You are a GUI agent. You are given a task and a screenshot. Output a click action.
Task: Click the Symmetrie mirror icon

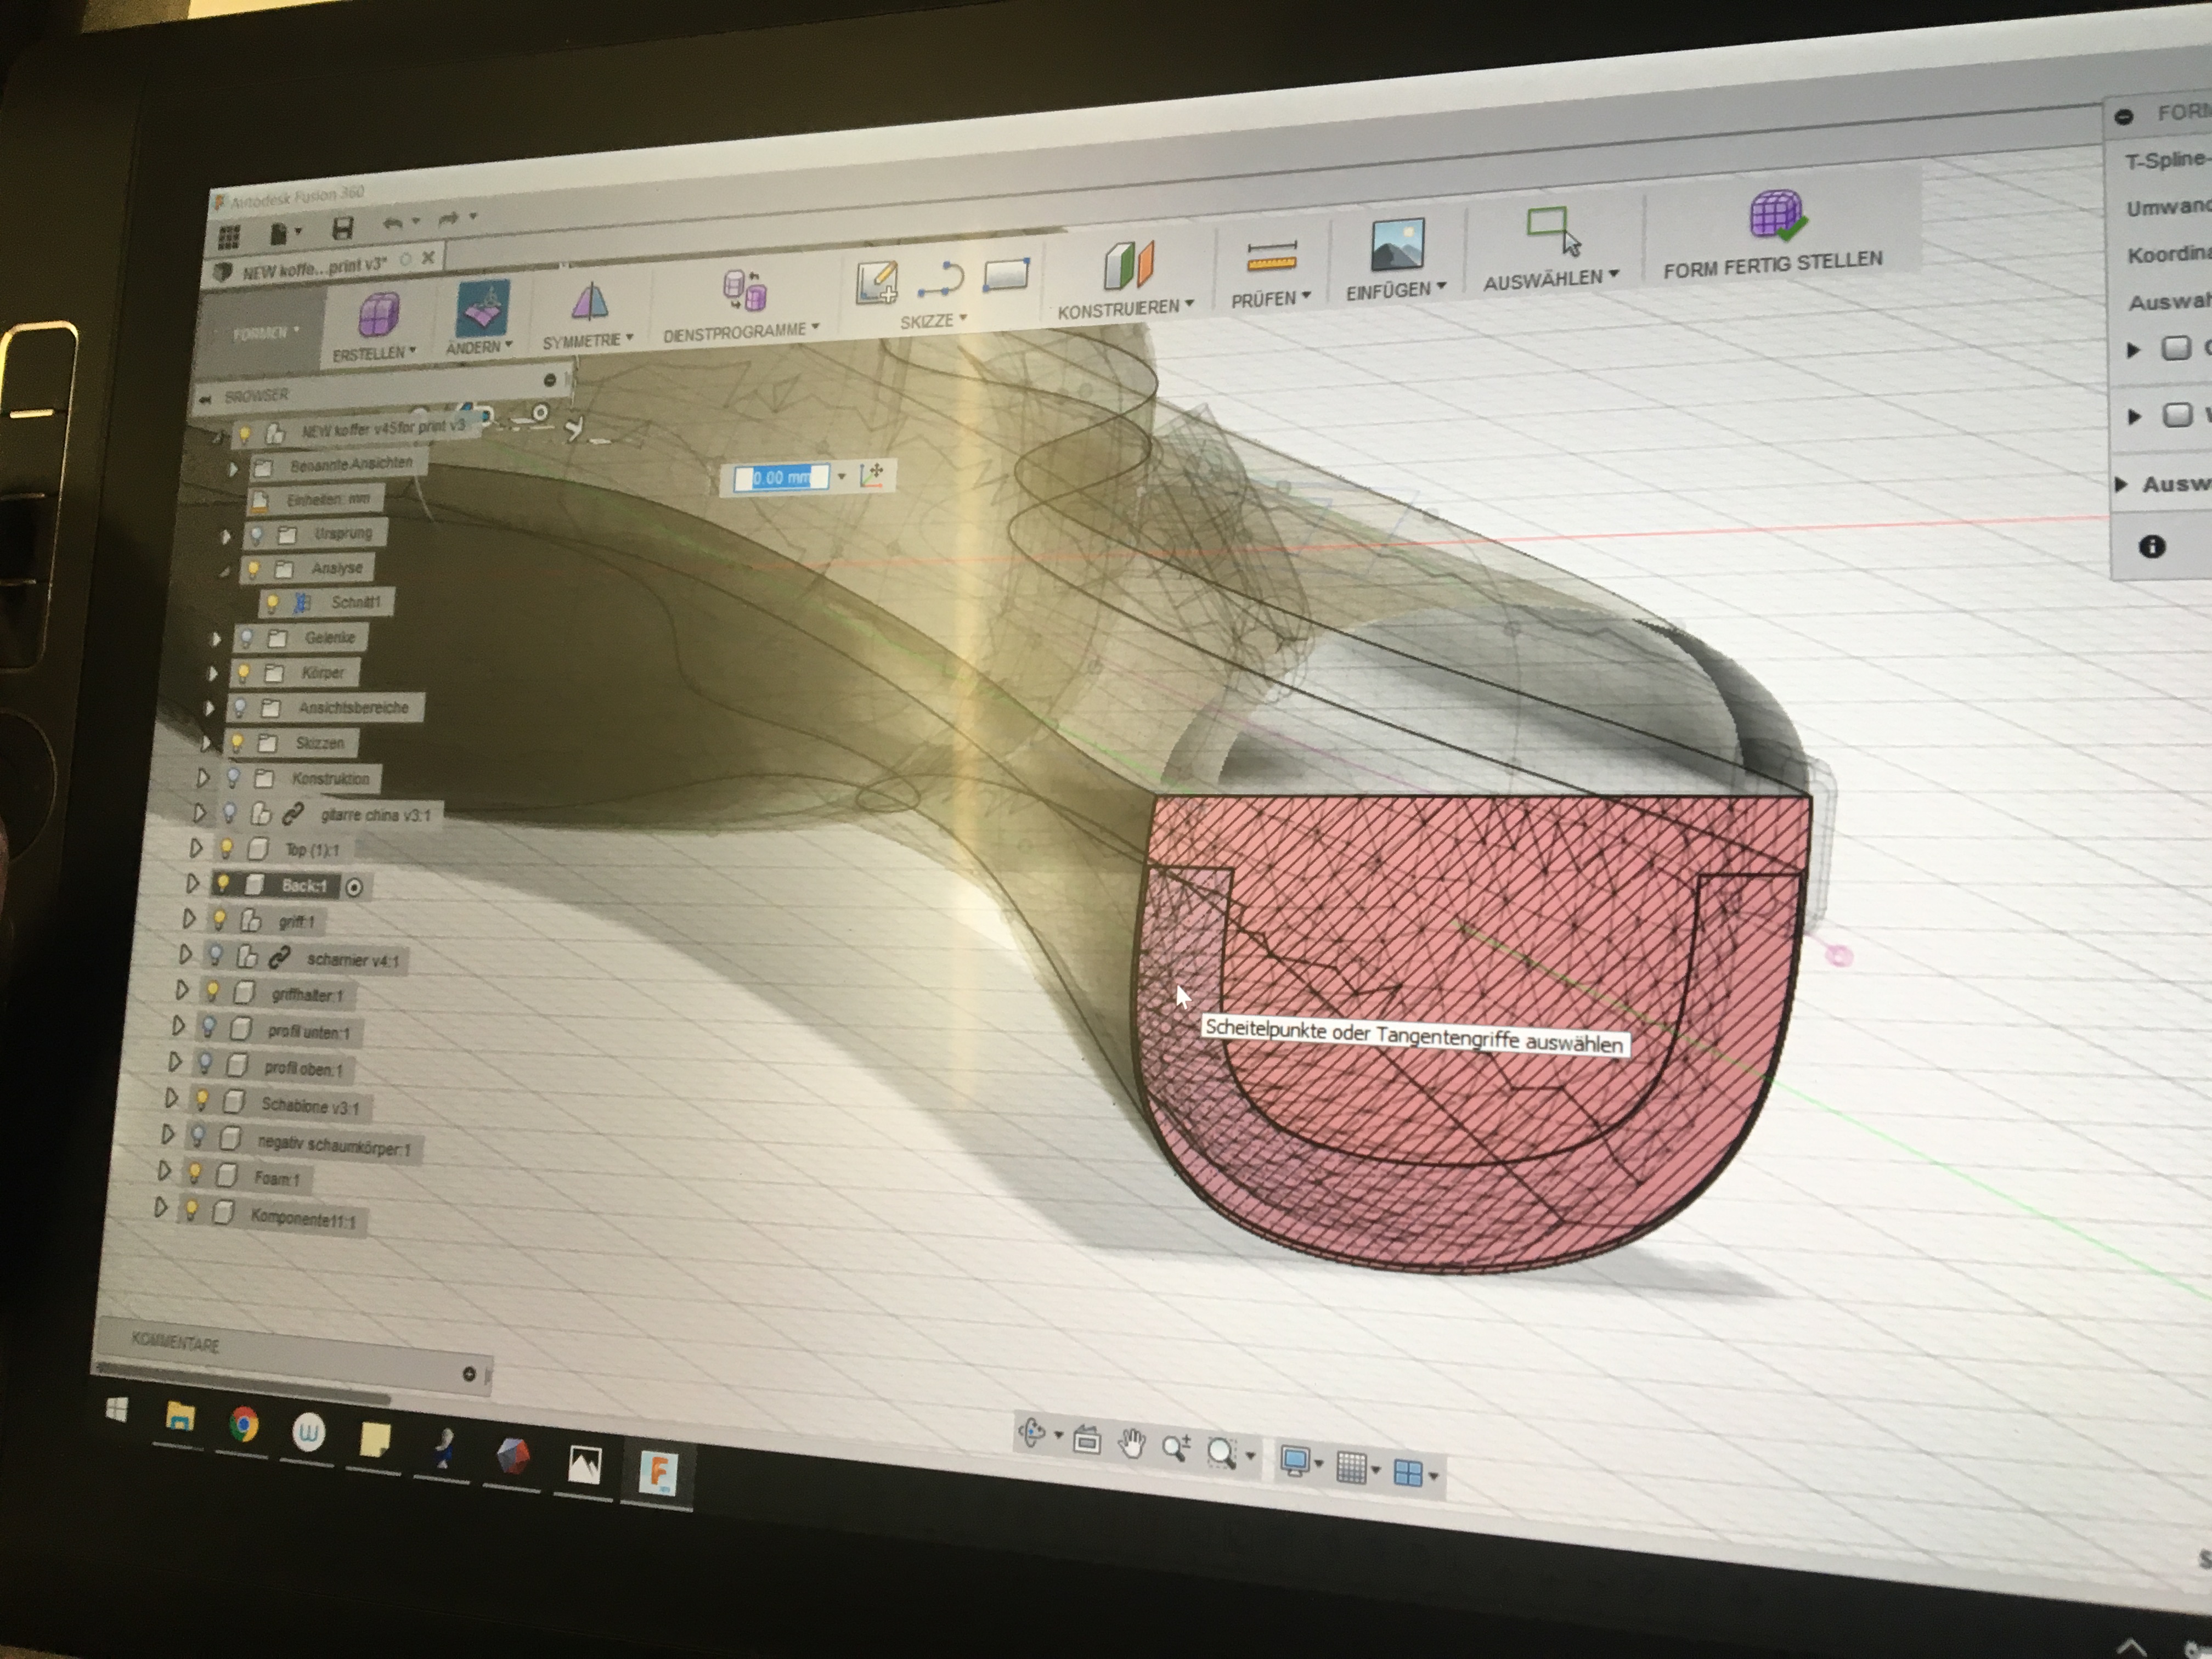(x=590, y=302)
